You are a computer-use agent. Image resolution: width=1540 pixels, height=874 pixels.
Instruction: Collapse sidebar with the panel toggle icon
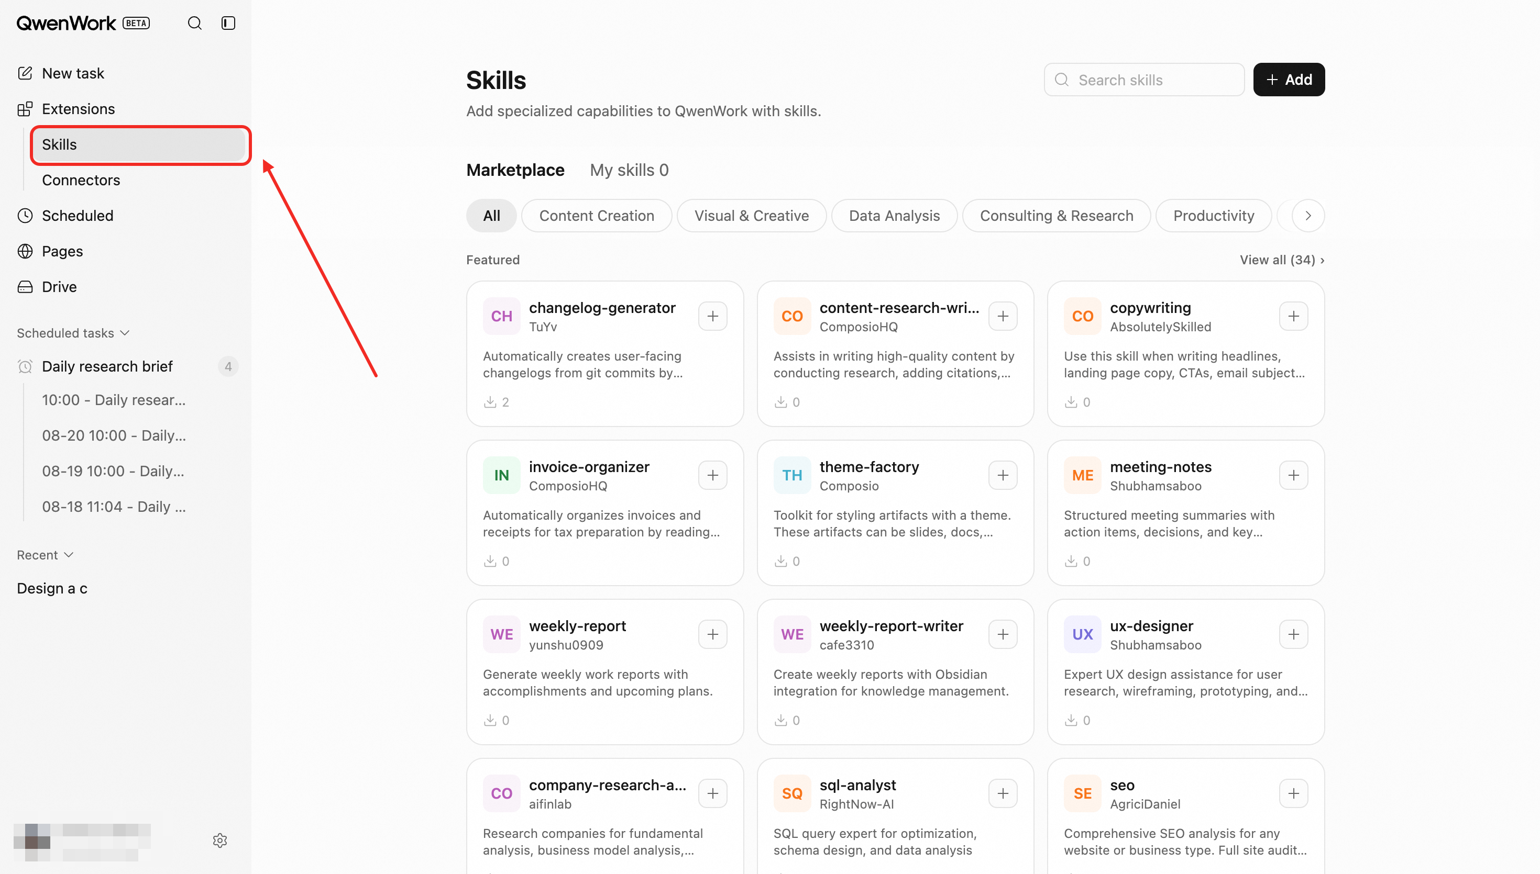click(x=228, y=23)
